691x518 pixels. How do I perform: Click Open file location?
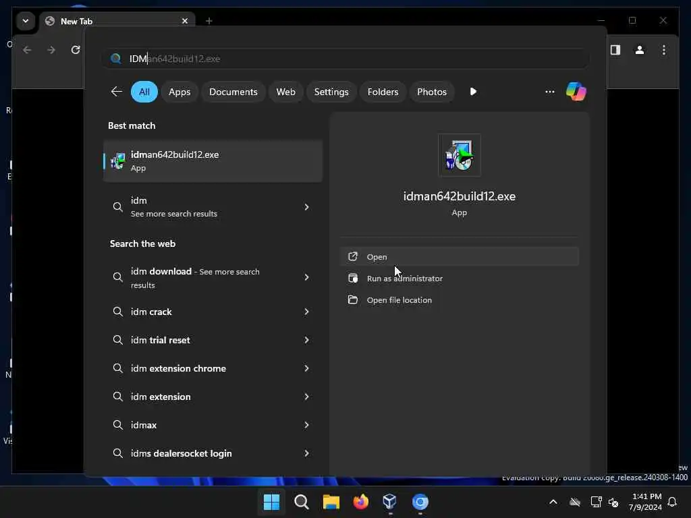point(459,300)
